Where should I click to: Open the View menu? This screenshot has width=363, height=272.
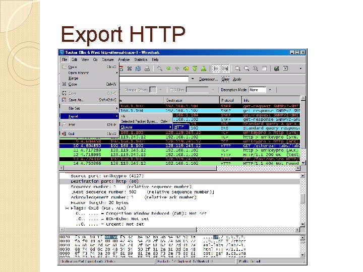(x=85, y=59)
